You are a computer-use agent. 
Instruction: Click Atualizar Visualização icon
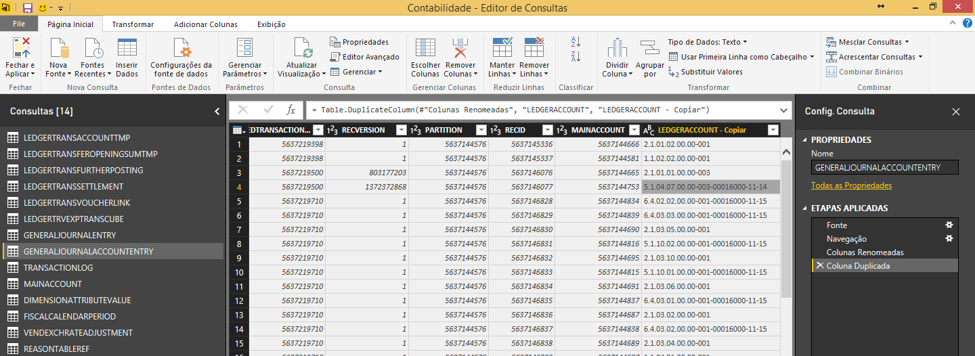(x=302, y=49)
